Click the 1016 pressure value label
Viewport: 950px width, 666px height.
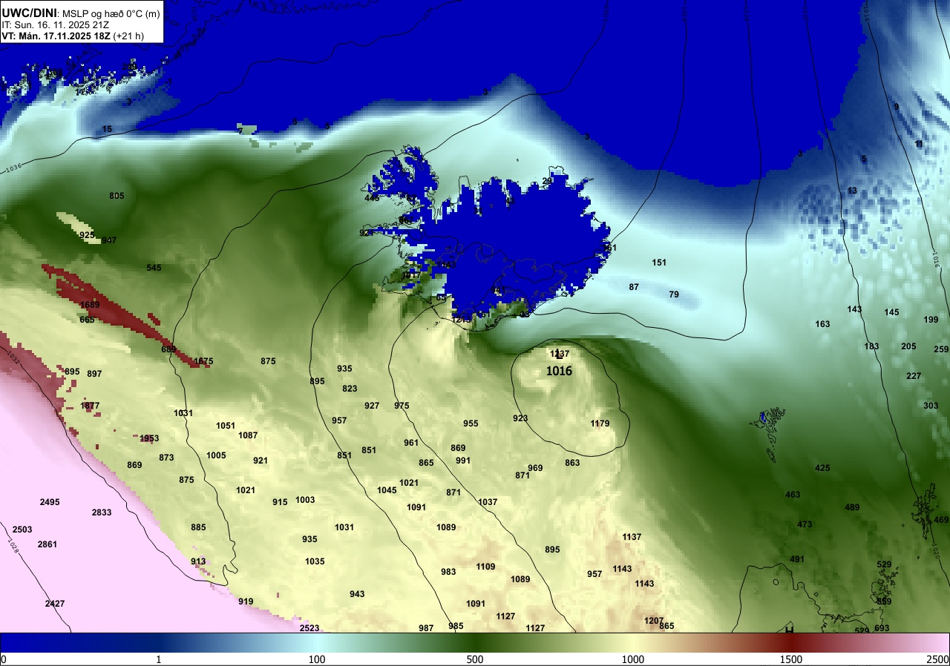559,372
